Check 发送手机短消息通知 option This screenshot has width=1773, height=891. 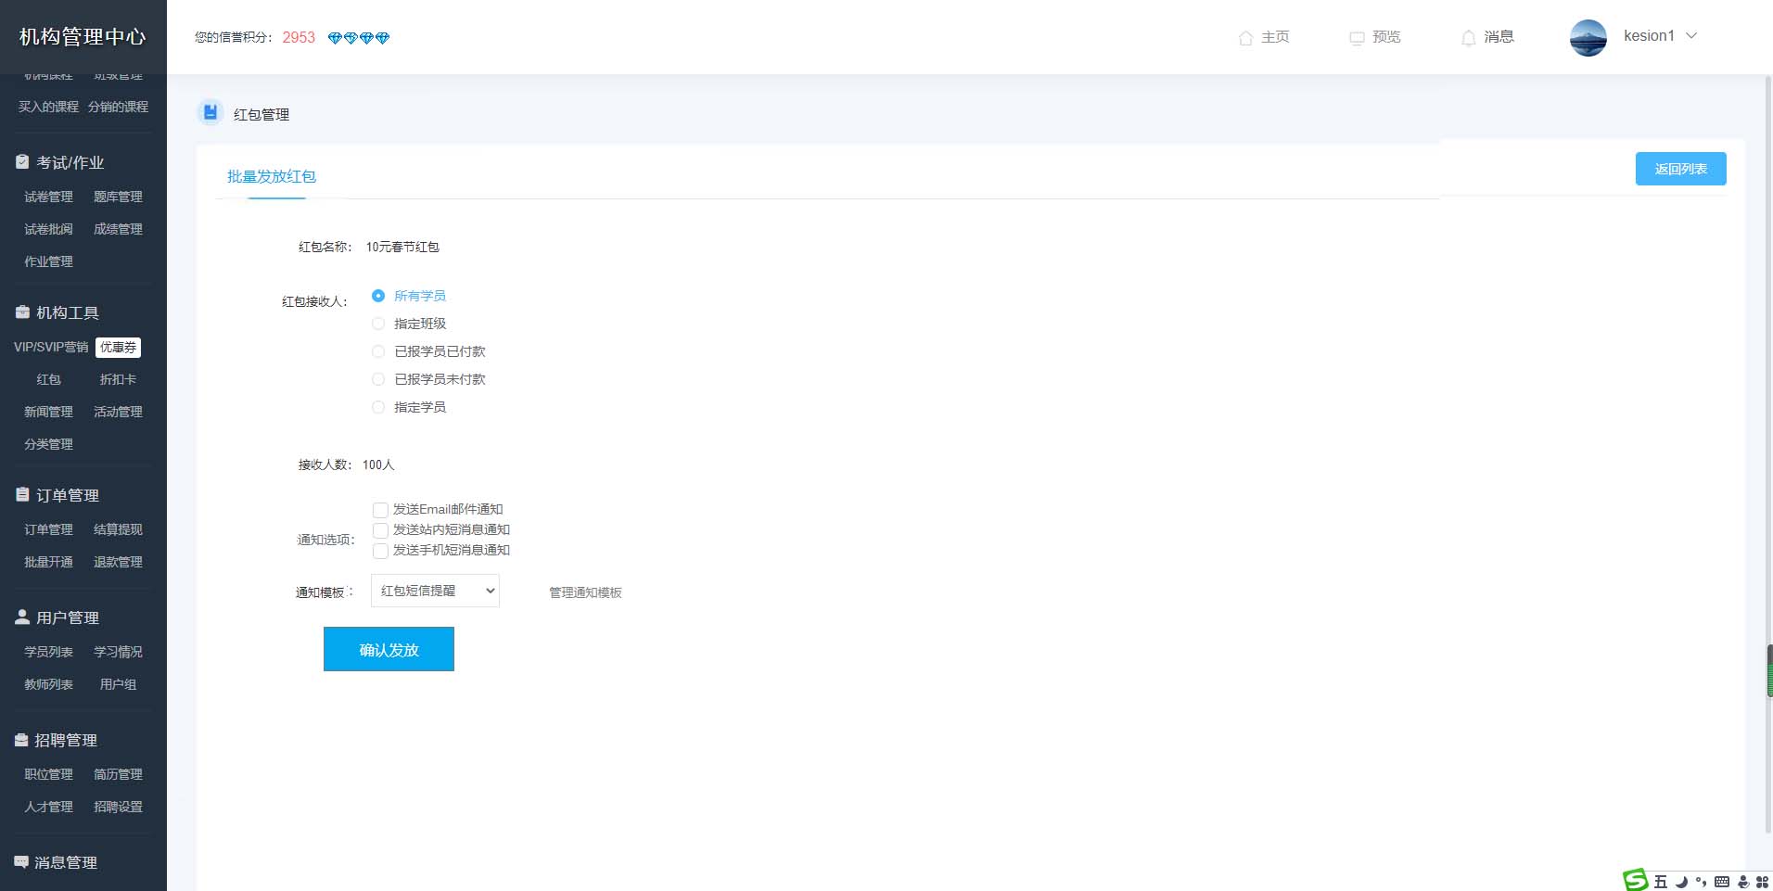pyautogui.click(x=380, y=551)
